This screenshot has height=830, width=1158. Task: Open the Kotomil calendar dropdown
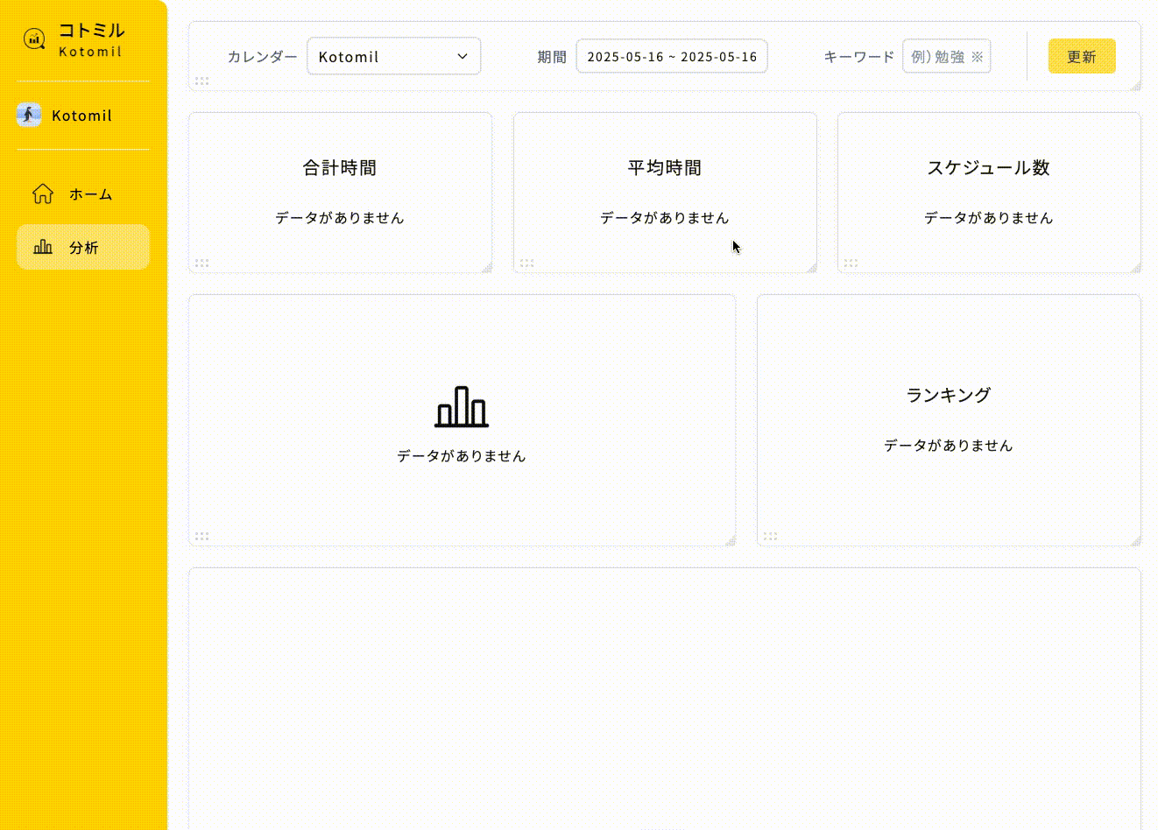[x=393, y=56]
